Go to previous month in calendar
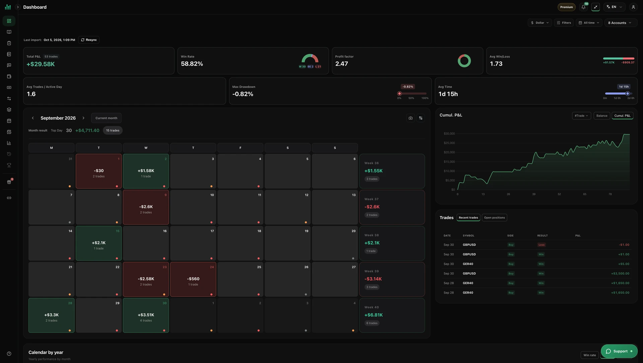Screen dimensions: 643x363 (33, 118)
